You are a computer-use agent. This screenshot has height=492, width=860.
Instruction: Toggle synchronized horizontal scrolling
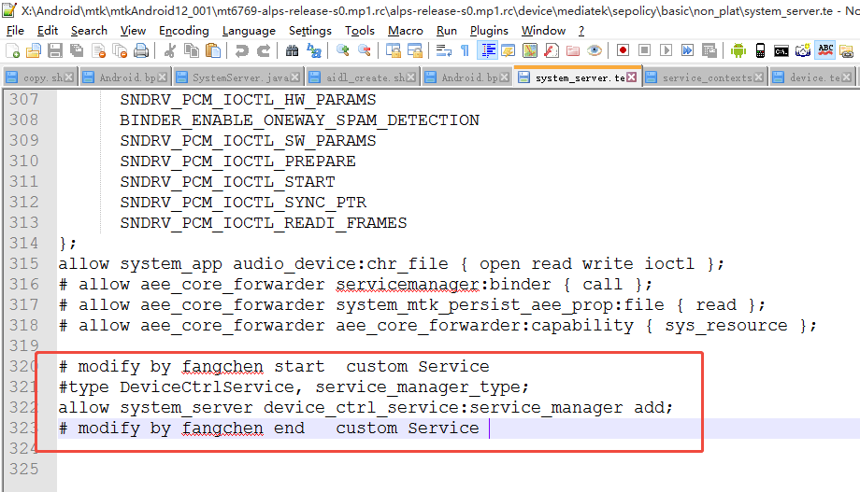tap(415, 51)
